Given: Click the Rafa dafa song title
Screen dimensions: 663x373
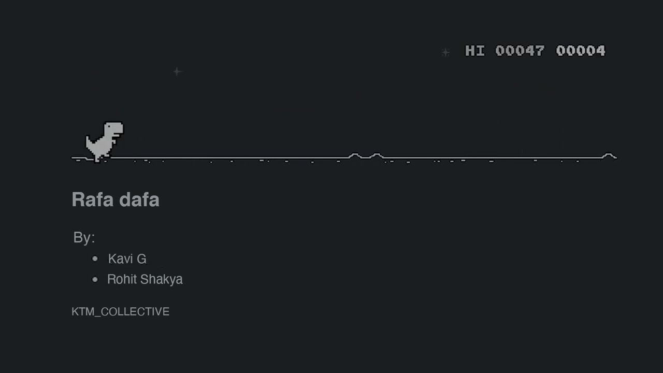Looking at the screenshot, I should point(116,199).
